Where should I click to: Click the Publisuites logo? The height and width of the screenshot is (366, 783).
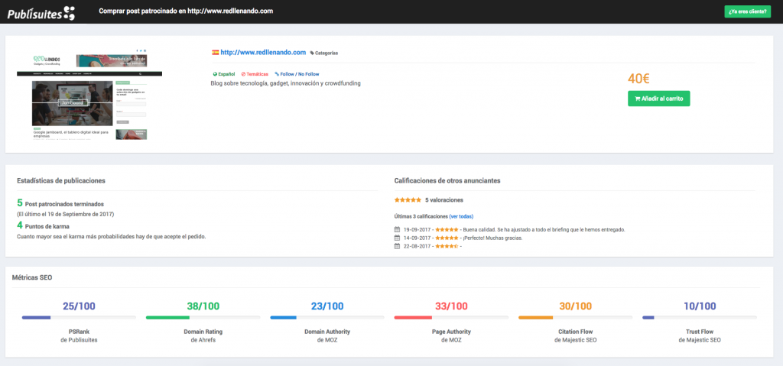(x=41, y=12)
